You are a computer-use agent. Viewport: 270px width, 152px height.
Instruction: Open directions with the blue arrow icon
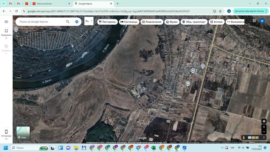(77, 22)
